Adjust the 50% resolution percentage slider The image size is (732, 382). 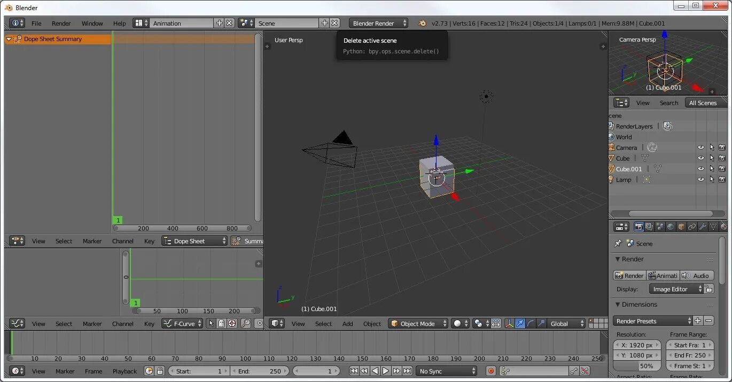(x=637, y=366)
